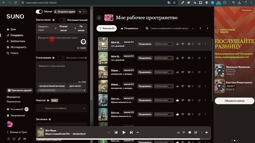
Task: Click the help icon next to Стиль музыки
Action: pos(53,58)
